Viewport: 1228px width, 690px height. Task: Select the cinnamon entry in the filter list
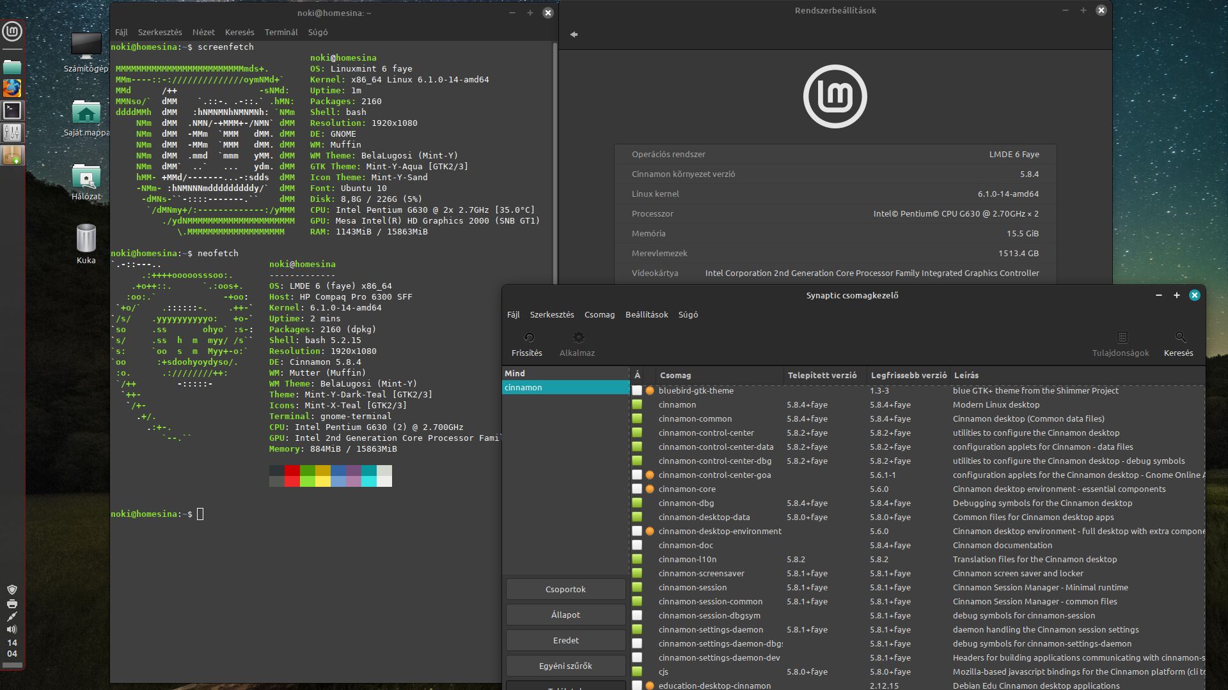point(566,387)
